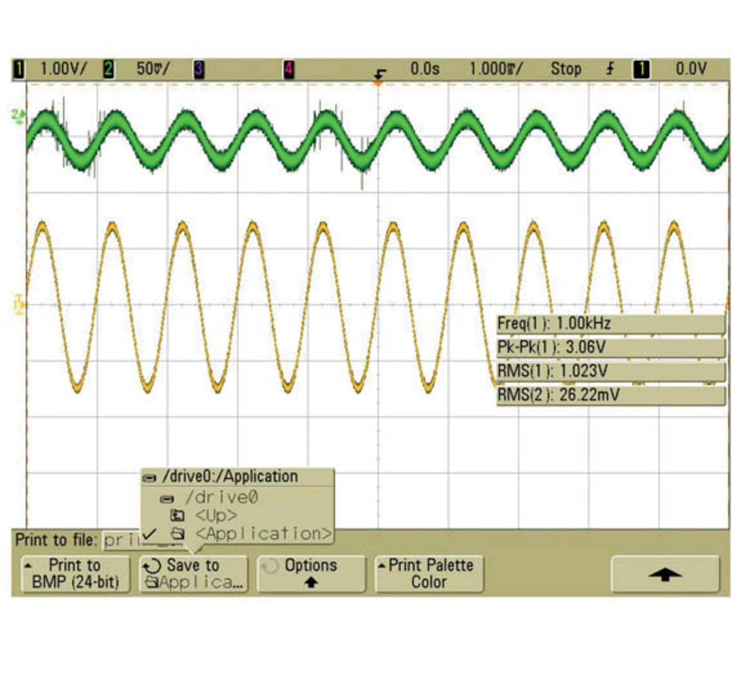Click the trigger source channel 1 badge
Screen dimensions: 732x680
point(641,70)
